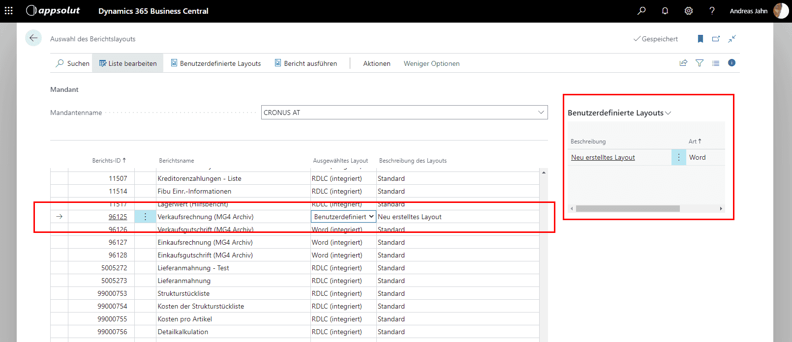This screenshot has width=792, height=342.
Task: Click the help question mark icon
Action: 712,11
